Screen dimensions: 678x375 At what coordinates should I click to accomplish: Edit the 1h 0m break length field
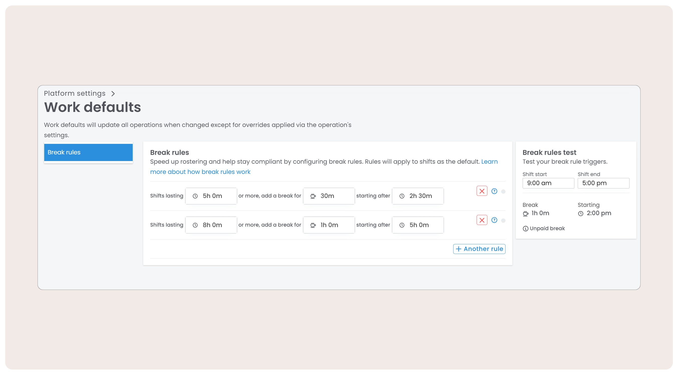click(329, 225)
